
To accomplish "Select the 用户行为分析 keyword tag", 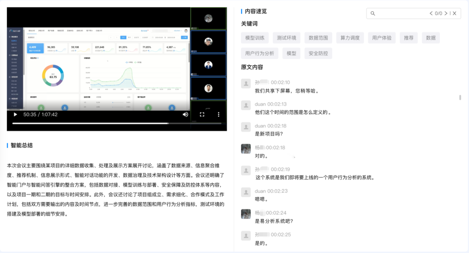I will pyautogui.click(x=260, y=53).
